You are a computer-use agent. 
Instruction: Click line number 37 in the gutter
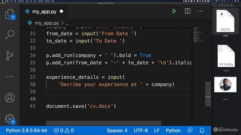33,77
